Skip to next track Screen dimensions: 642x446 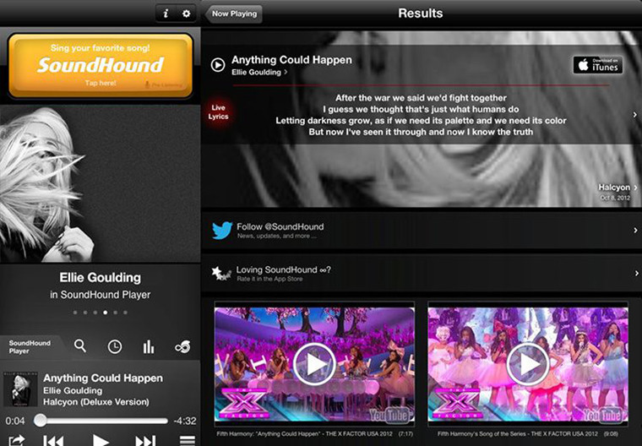(145, 441)
